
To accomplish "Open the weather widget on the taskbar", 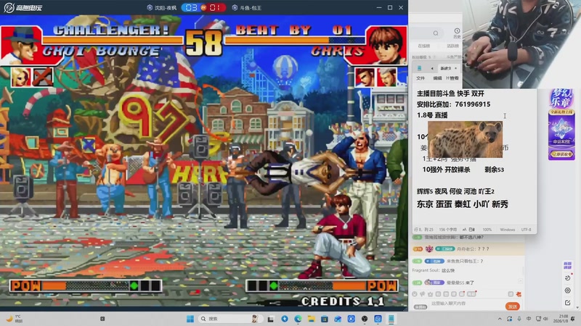I will [x=14, y=319].
